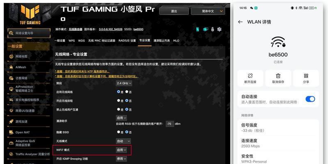Switch to the 一般设置 tab

tap(60, 41)
